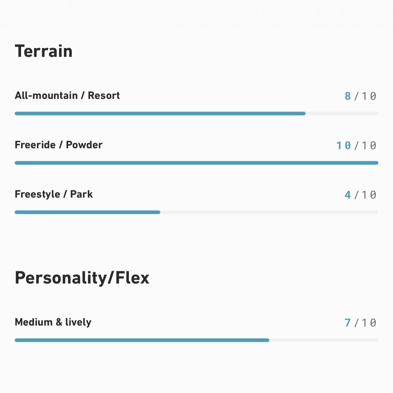Click the 4/10 score for Freestyle

(361, 195)
